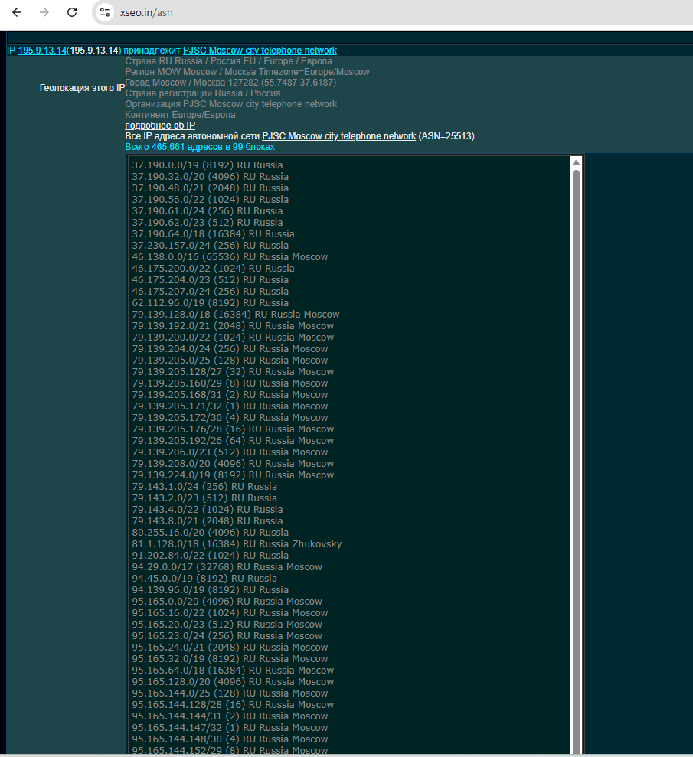Viewport: 693px width, 757px height.
Task: Select row 79.139.204.0/24 (256) Moscow
Action: coord(230,349)
